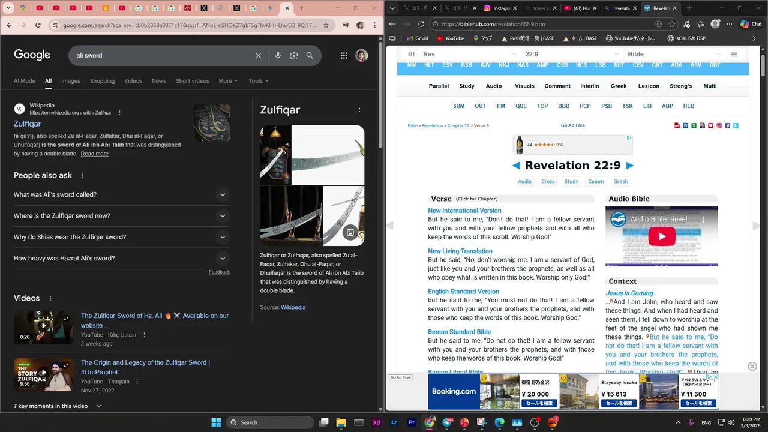Click the "Go Ad Free" link at top
This screenshot has width=768, height=432.
573,125
